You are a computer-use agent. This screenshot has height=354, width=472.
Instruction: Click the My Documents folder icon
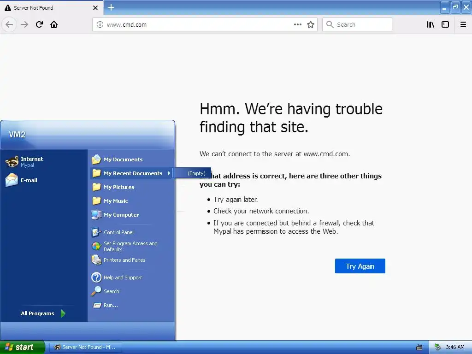[x=96, y=159]
